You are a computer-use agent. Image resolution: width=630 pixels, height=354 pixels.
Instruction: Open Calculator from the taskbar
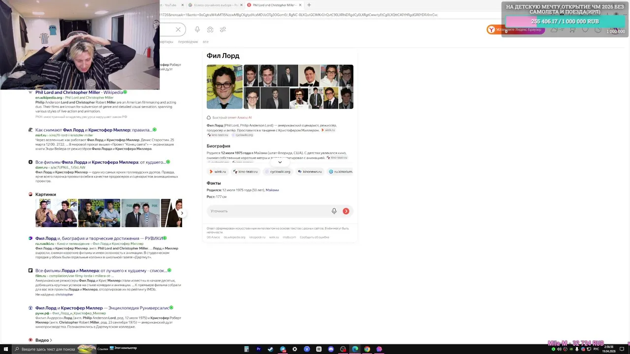pyautogui.click(x=246, y=349)
